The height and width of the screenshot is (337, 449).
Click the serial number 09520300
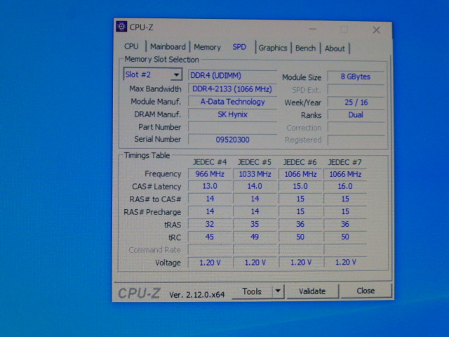232,140
